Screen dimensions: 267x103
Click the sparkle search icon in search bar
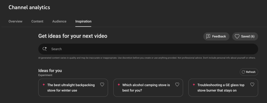click(x=45, y=49)
